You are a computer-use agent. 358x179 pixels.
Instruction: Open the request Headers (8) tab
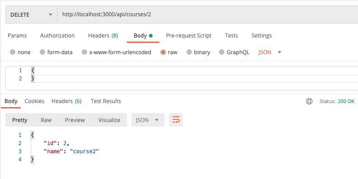103,36
